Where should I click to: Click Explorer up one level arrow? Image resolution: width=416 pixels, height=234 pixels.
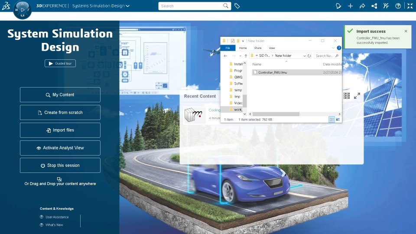click(246, 56)
